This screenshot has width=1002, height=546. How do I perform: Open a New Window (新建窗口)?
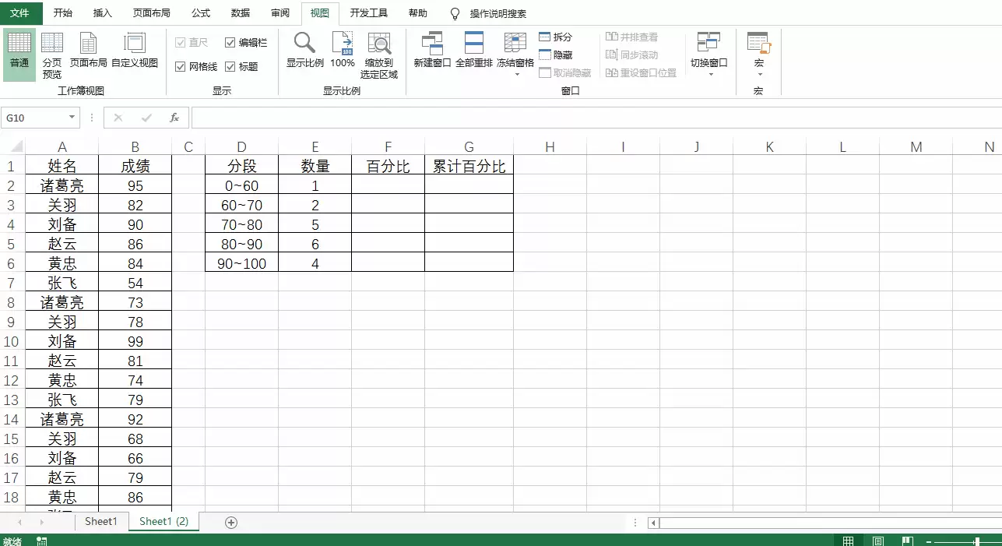432,50
